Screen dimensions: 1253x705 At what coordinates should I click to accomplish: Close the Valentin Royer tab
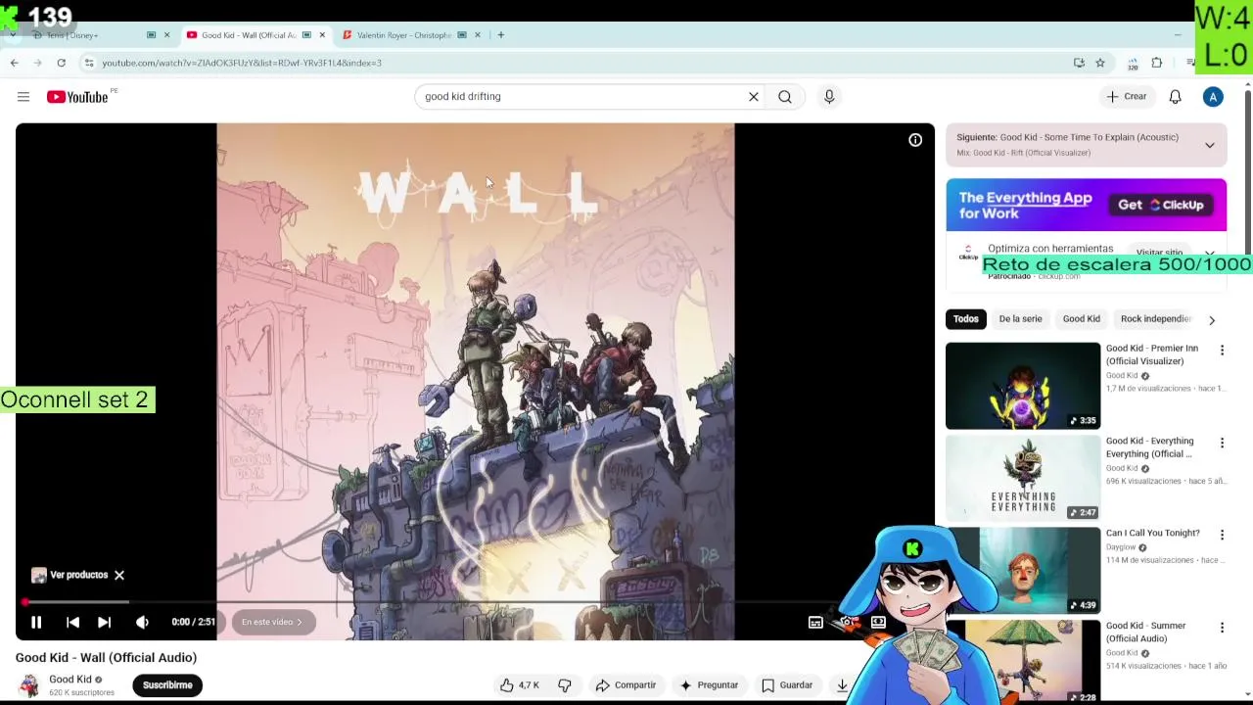pos(478,35)
